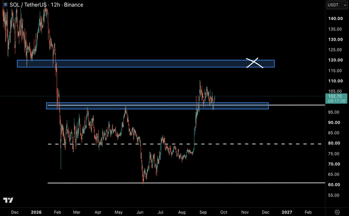Click the 2026 year label on time axis
The height and width of the screenshot is (216, 349).
36,212
